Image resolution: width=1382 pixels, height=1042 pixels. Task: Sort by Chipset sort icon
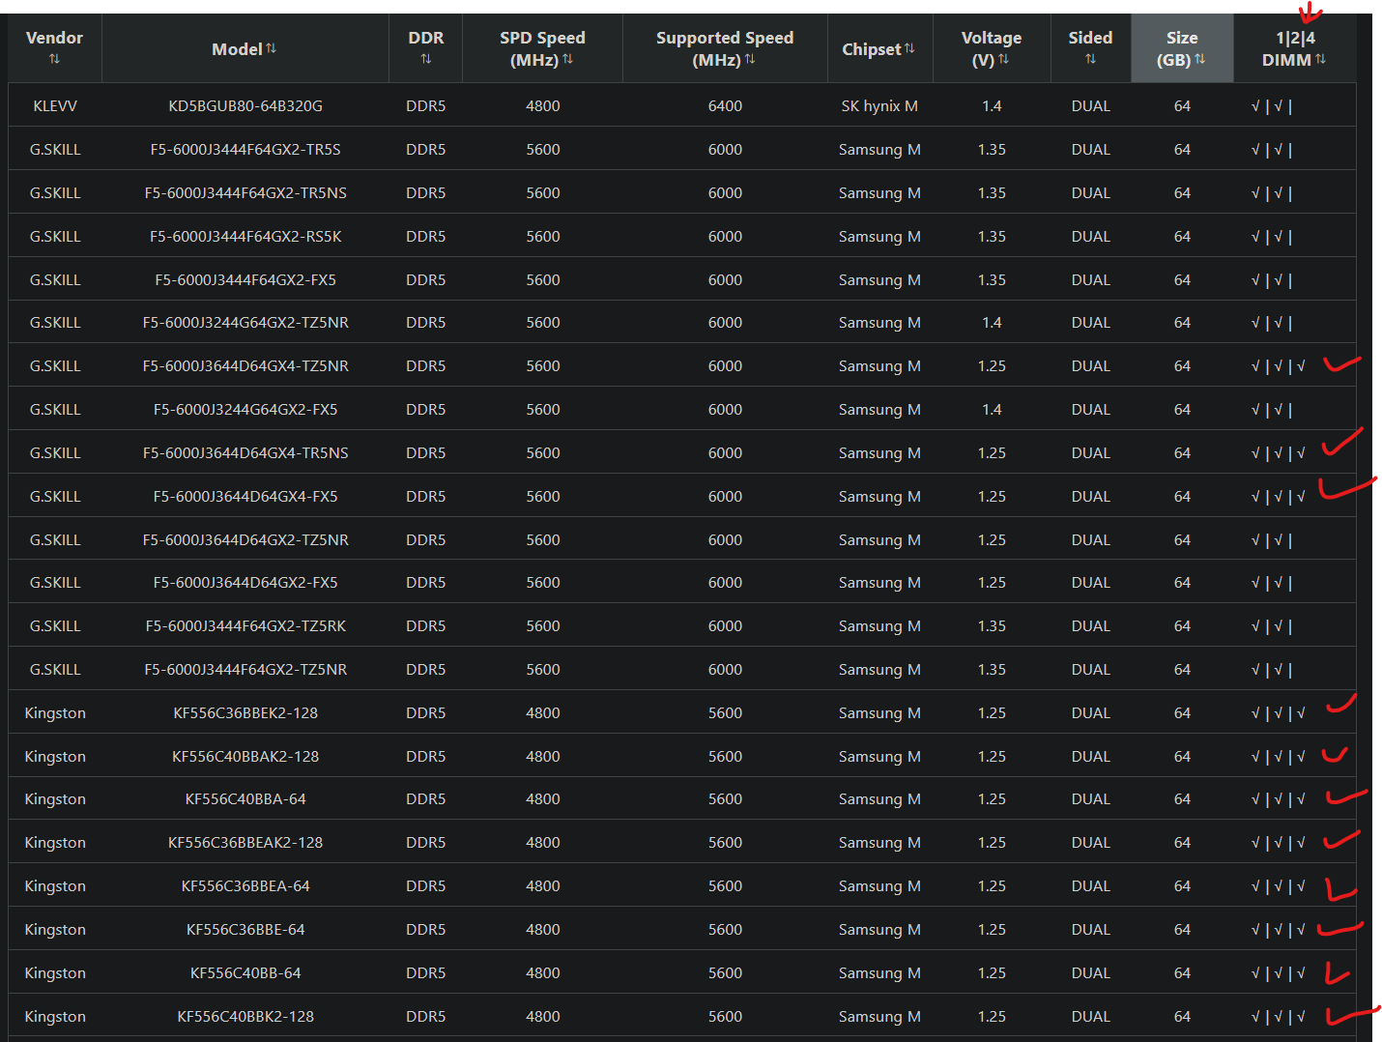click(x=909, y=48)
